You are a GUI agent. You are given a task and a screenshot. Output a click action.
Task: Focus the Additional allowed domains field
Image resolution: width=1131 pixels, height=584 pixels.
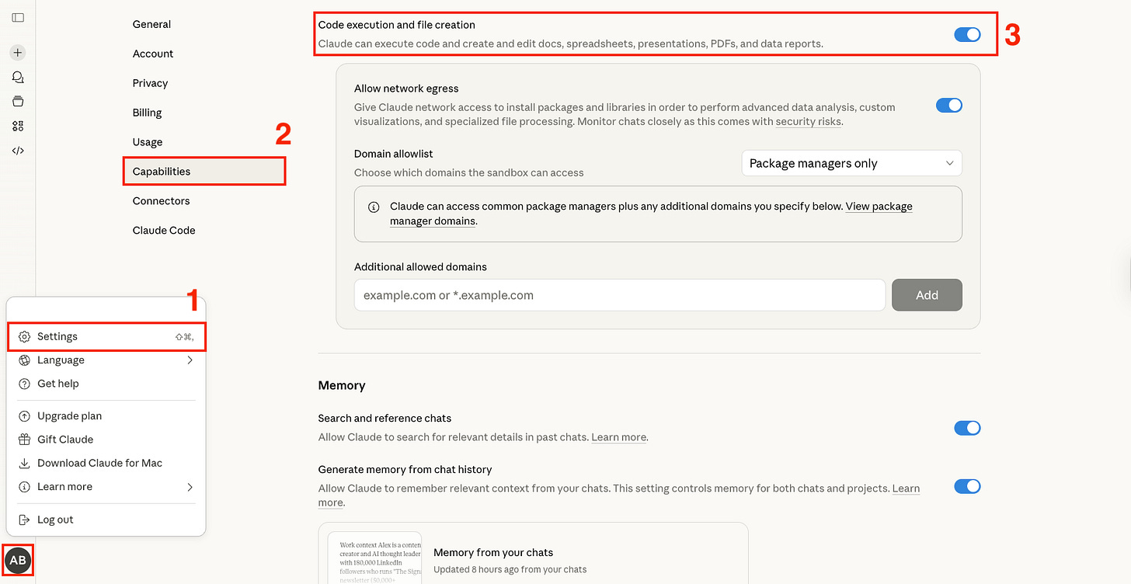coord(620,295)
